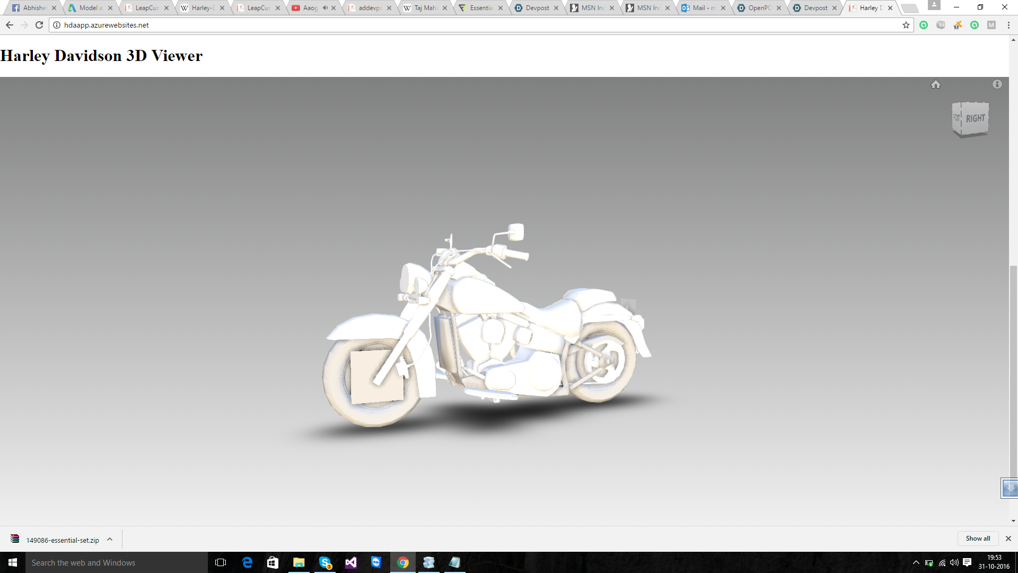Switch to the Taj Mahal Wikipedia tab

point(425,8)
